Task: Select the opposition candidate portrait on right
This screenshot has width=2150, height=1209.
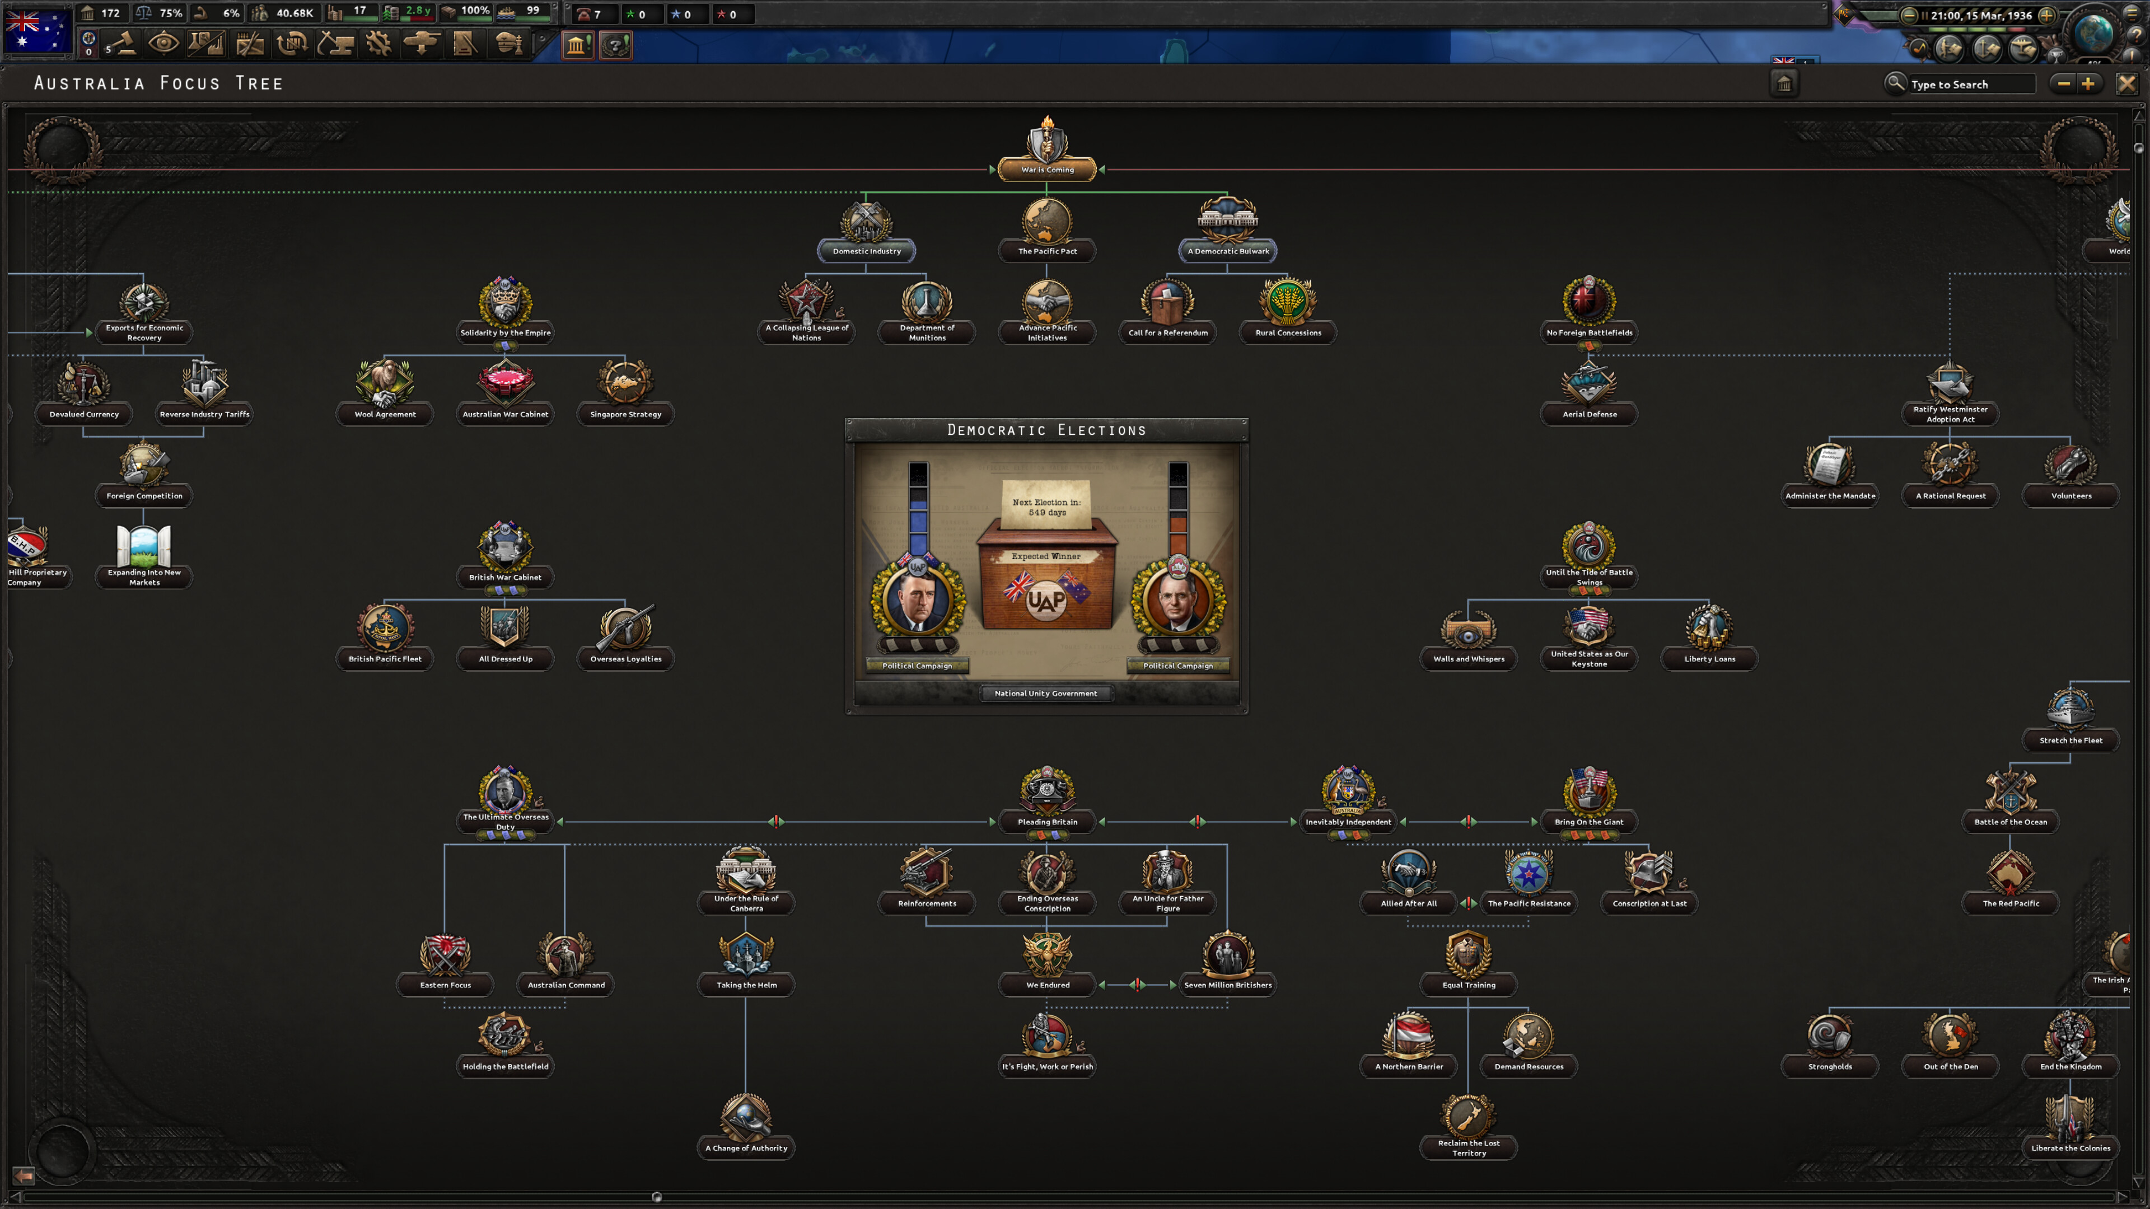Action: click(x=1177, y=599)
